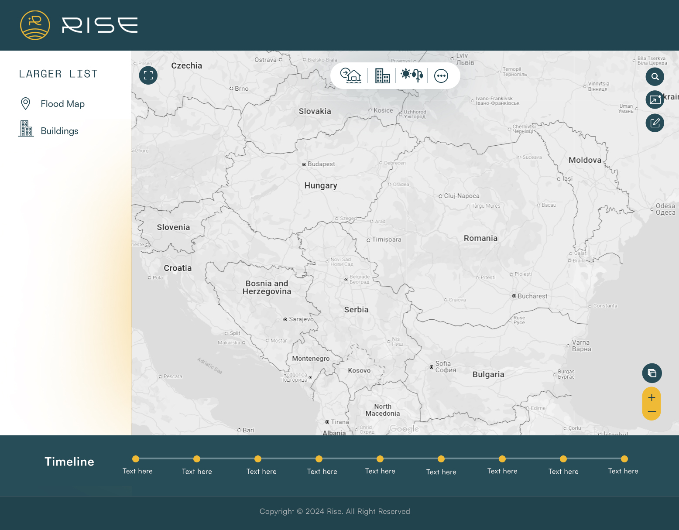The height and width of the screenshot is (530, 679).
Task: Open the more options ellipsis icon
Action: click(441, 76)
